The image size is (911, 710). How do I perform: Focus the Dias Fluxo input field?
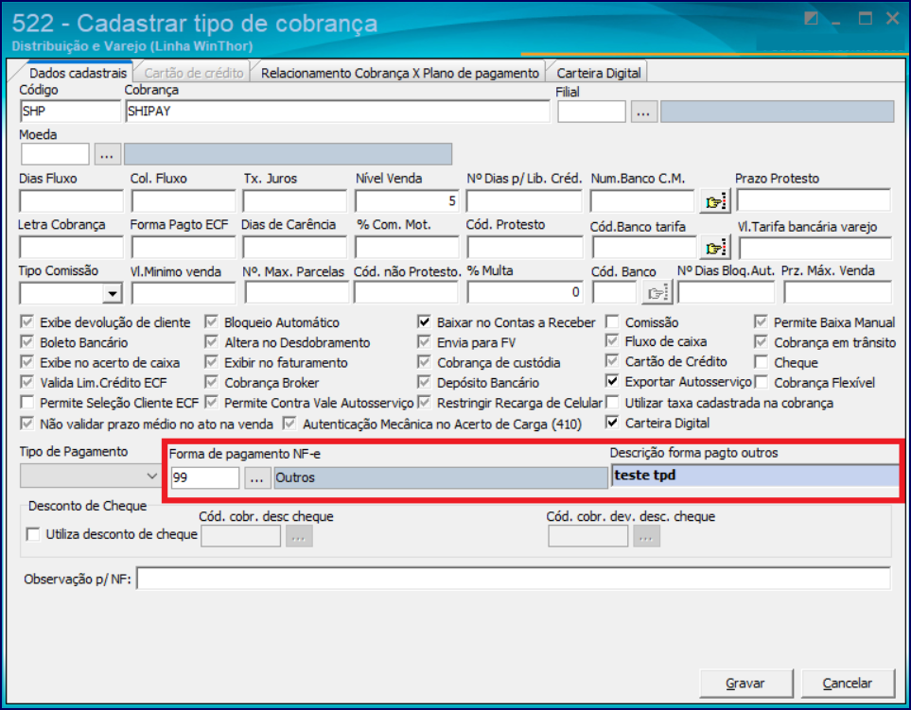point(72,201)
